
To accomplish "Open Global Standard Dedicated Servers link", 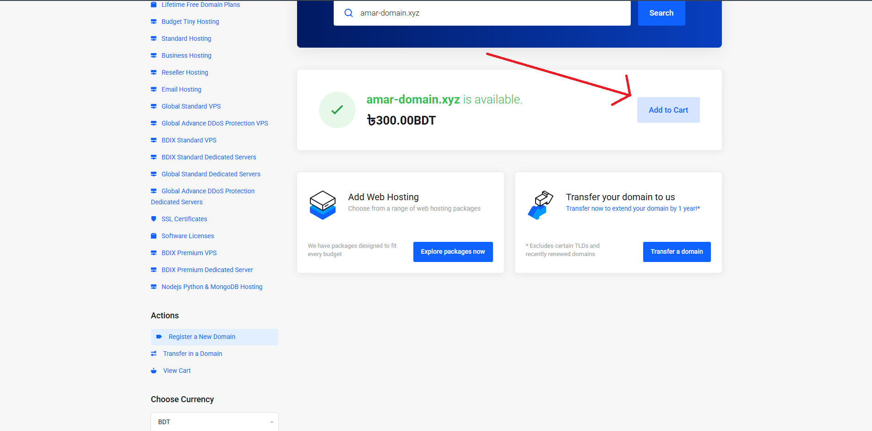I will click(211, 174).
